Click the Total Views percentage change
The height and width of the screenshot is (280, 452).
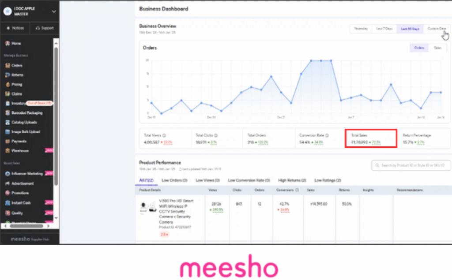coord(166,142)
